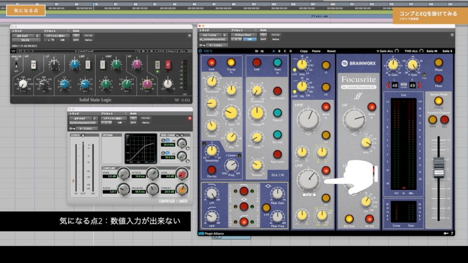Click Paste in Focusrite toolbar
The height and width of the screenshot is (263, 468).
pyautogui.click(x=316, y=51)
